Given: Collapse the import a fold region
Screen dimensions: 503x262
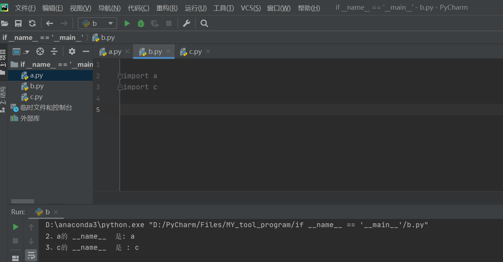Looking at the screenshot, I should [120, 76].
